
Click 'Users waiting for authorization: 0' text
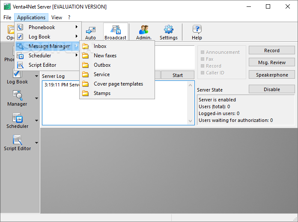coord(235,120)
